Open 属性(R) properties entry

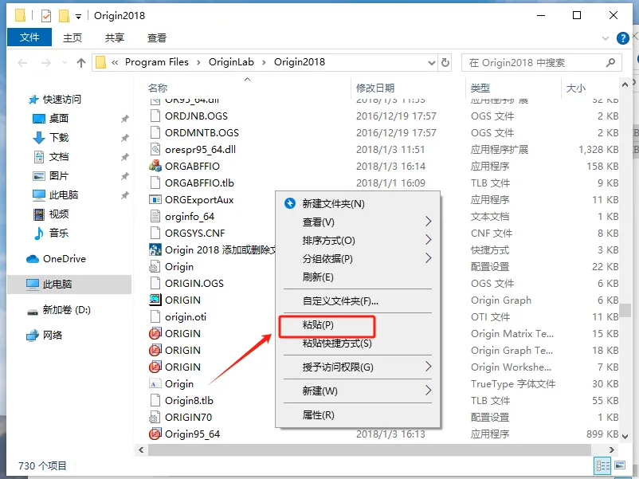pos(318,415)
